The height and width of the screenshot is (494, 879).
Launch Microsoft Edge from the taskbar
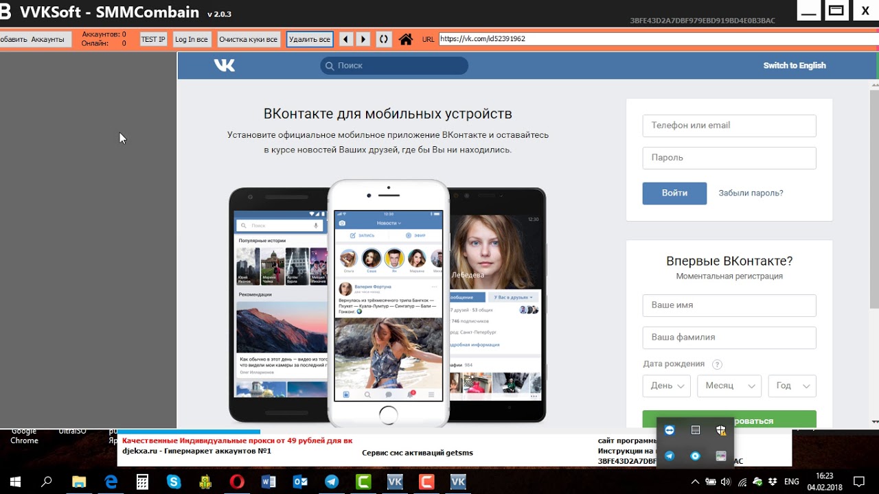coord(111,482)
